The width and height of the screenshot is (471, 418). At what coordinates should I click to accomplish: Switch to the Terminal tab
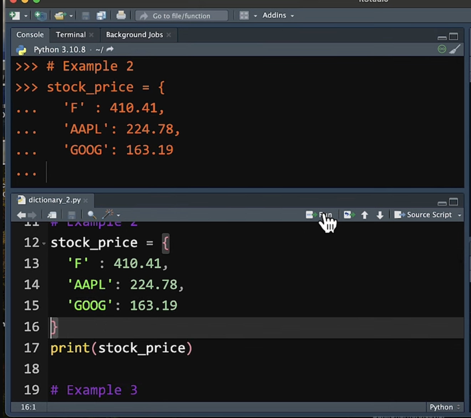(71, 35)
